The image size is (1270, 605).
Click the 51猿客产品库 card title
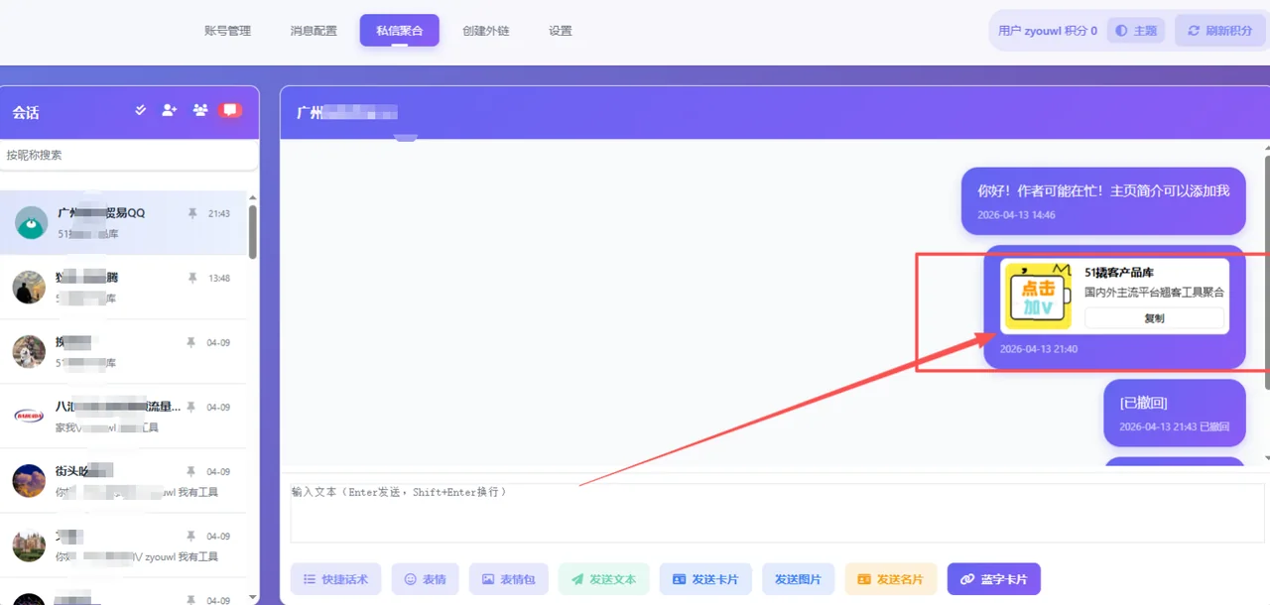[x=1119, y=273]
